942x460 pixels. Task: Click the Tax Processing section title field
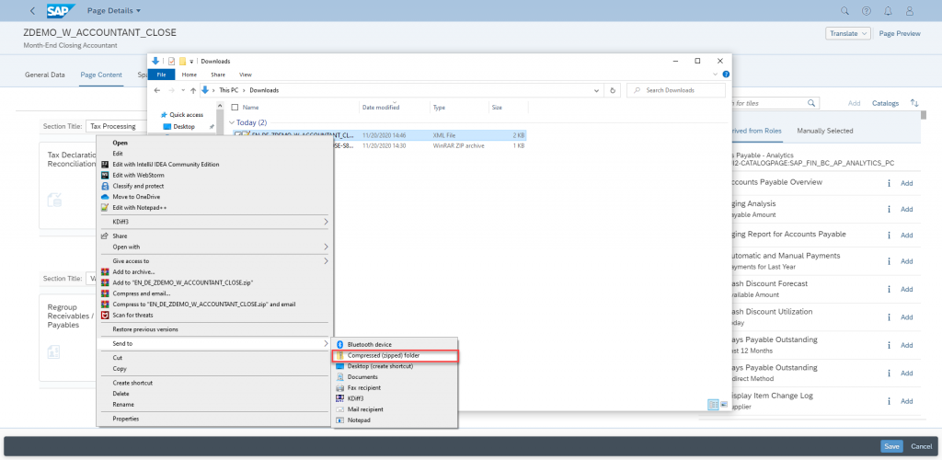116,127
